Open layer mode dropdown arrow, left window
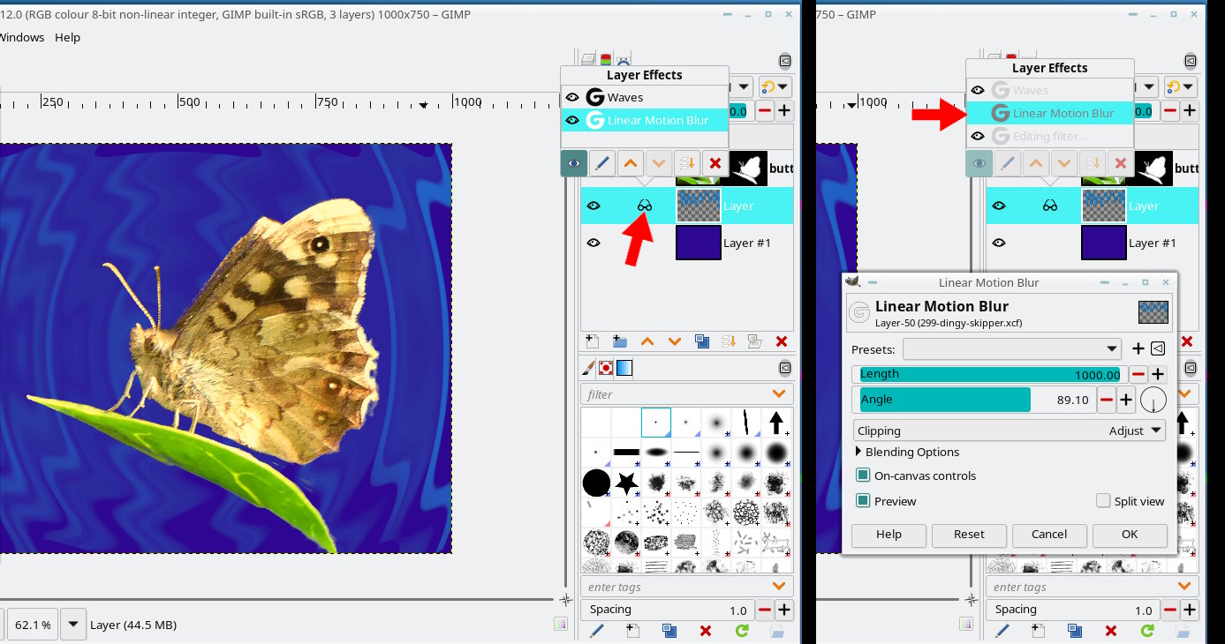The height and width of the screenshot is (644, 1225). pos(744,86)
